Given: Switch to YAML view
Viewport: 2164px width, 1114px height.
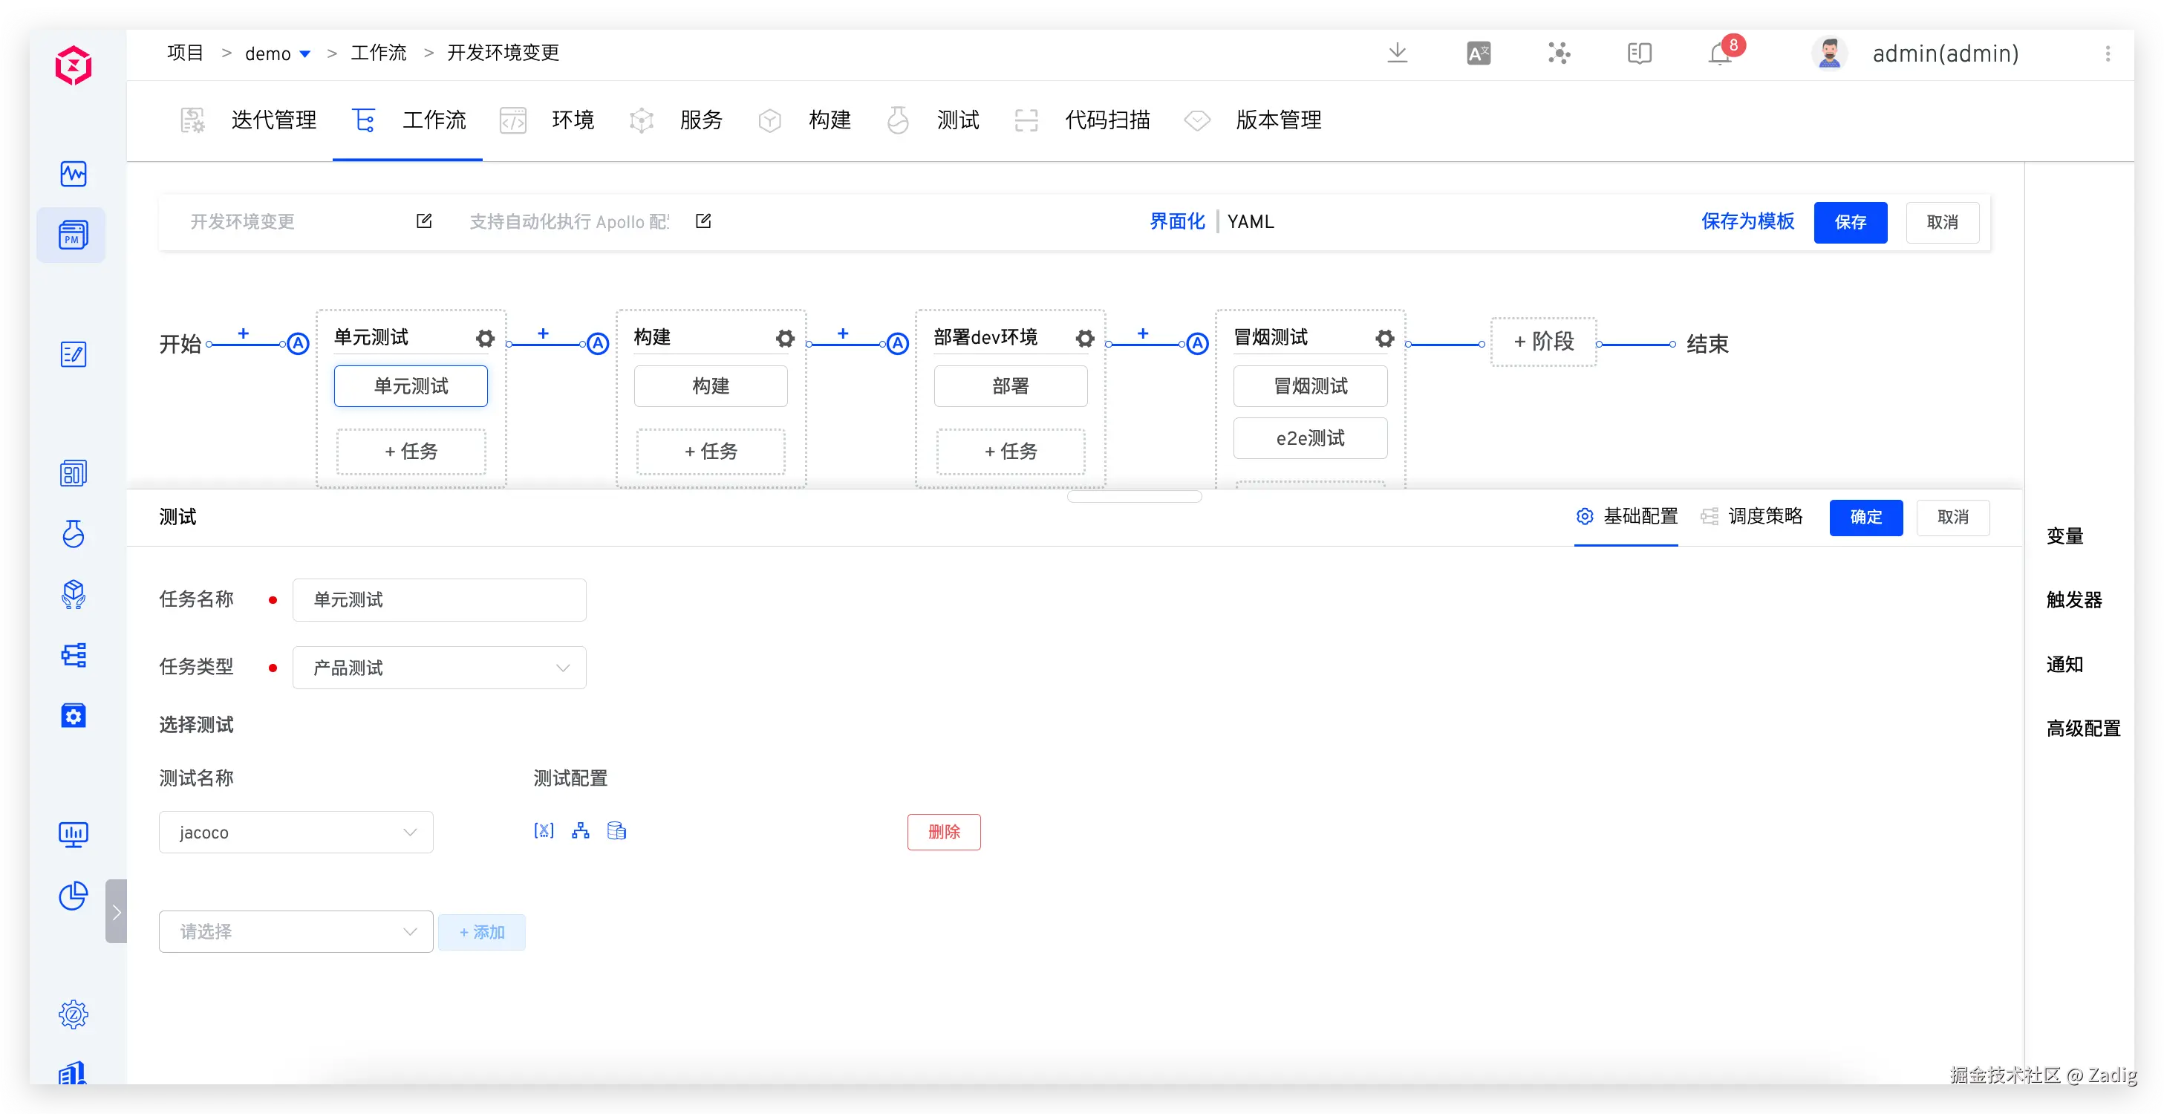Looking at the screenshot, I should click(x=1251, y=222).
